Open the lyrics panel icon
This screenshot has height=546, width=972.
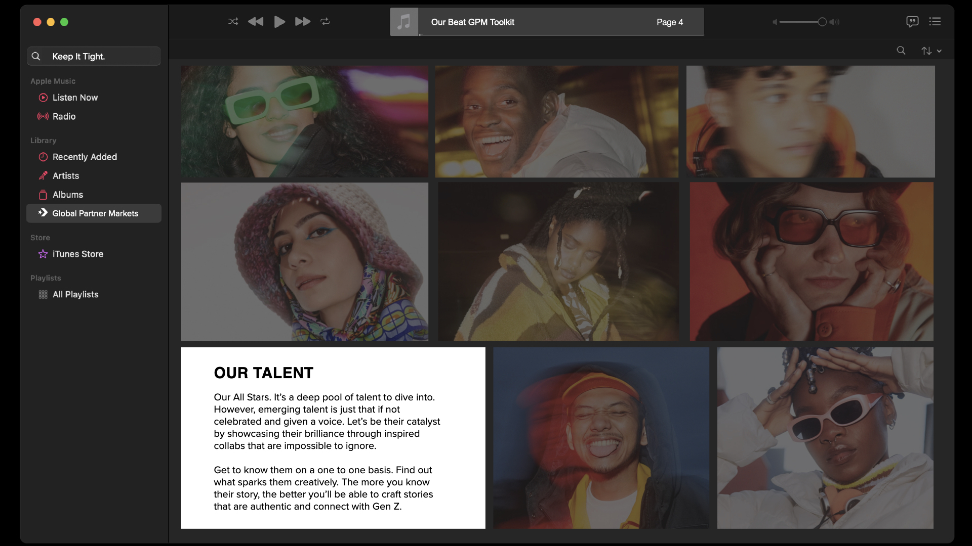[x=912, y=22]
